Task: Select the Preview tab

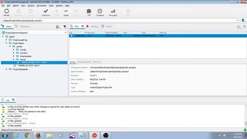Action: click(x=96, y=62)
